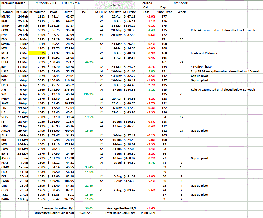Select the 8/15/2016 date cell
Viewport: 263px width, 218px height.
181,3
